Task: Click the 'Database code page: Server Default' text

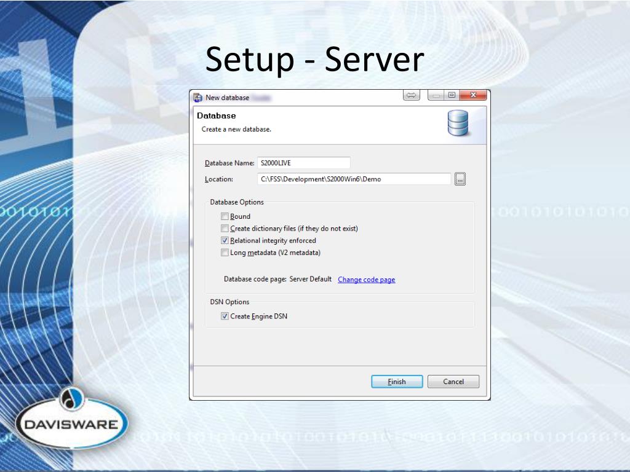Action: (277, 279)
